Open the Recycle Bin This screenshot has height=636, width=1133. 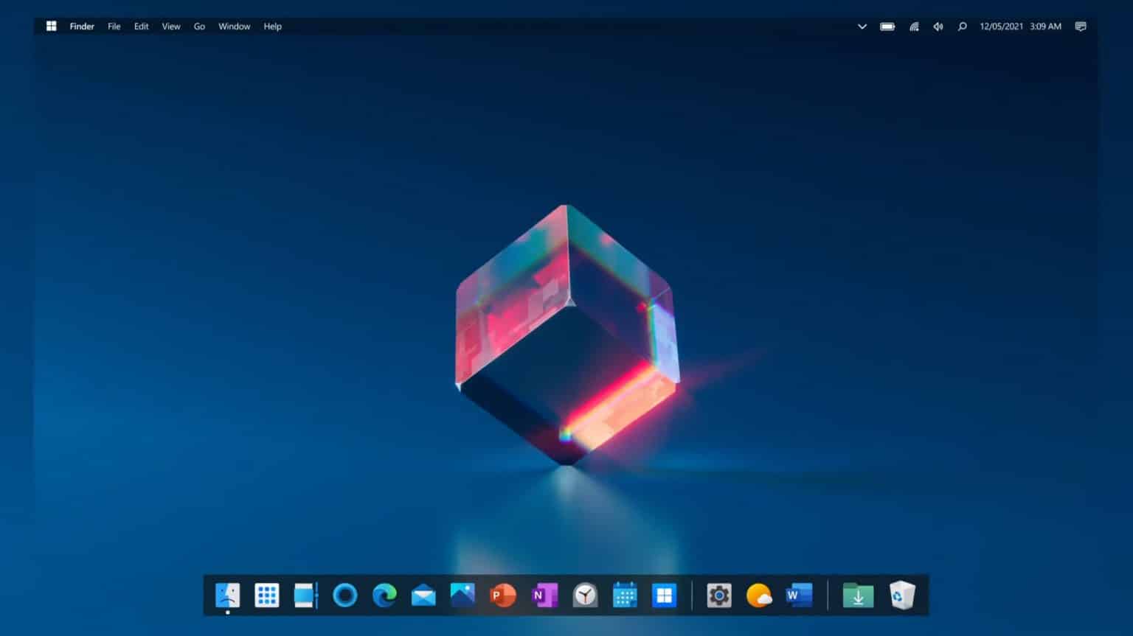(902, 595)
